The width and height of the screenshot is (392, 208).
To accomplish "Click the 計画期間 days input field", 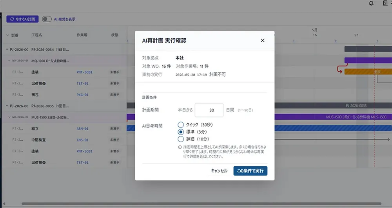I will pyautogui.click(x=209, y=110).
